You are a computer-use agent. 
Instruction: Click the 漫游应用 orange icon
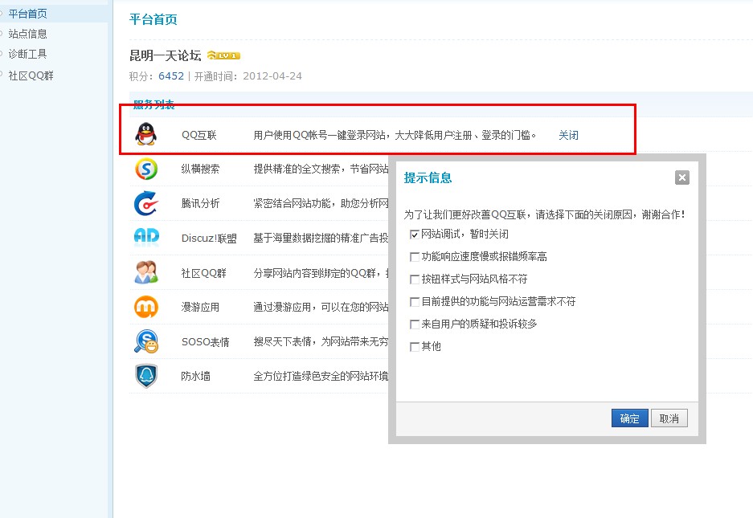(x=146, y=307)
